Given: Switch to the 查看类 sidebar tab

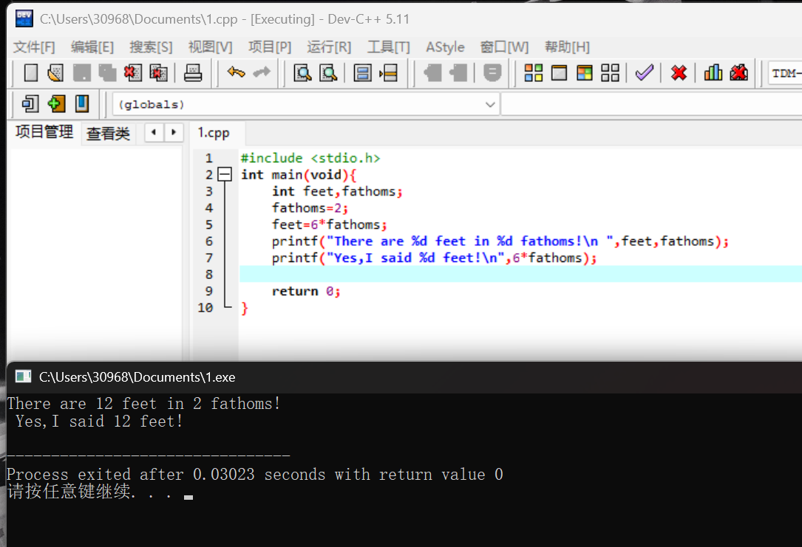Looking at the screenshot, I should (108, 134).
